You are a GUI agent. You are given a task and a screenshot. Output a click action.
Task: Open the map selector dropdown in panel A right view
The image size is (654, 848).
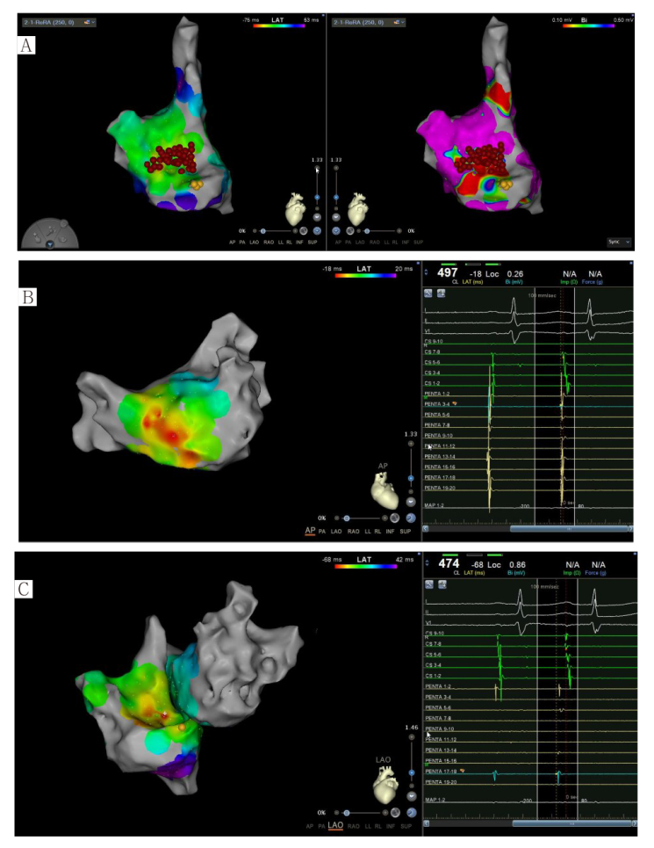tap(375, 21)
